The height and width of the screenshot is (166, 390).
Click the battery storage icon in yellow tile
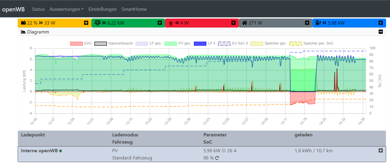point(23,23)
